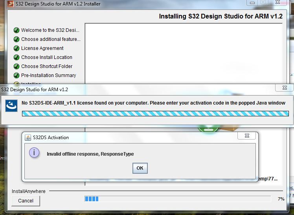
Task: Minimize the S32 Design Studio installer window
Action: pyautogui.click(x=252, y=3)
